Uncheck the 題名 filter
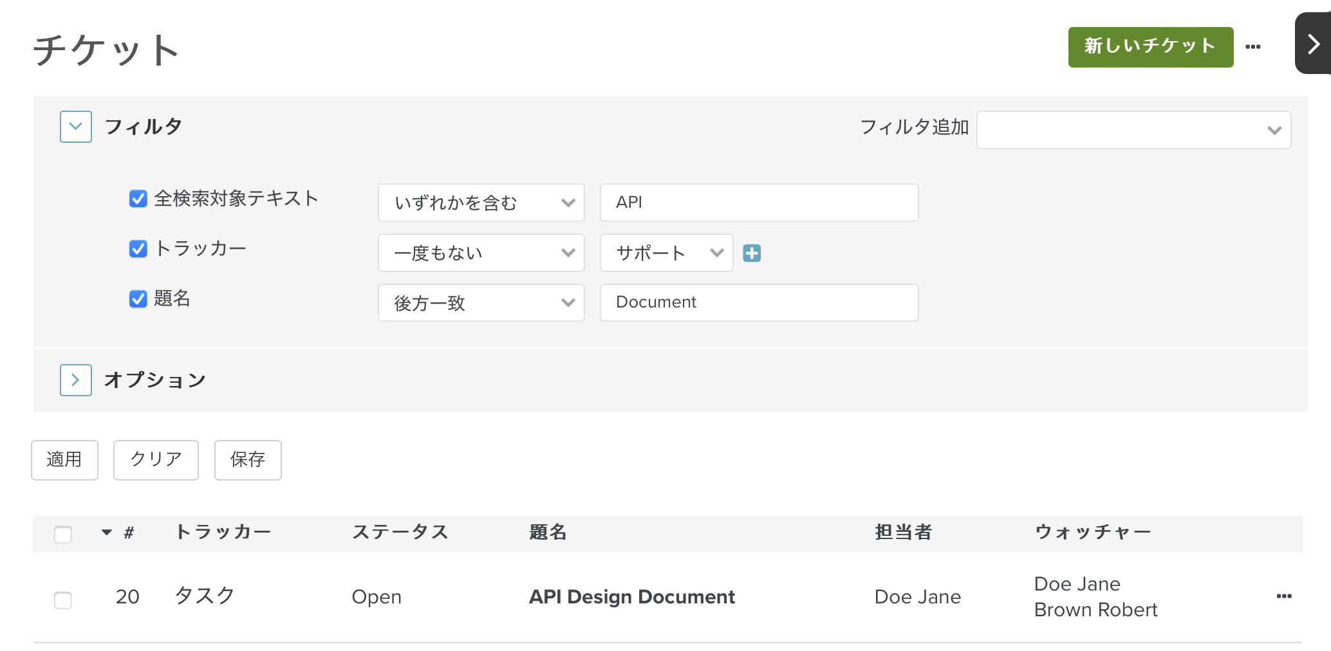This screenshot has height=651, width=1331. 138,299
